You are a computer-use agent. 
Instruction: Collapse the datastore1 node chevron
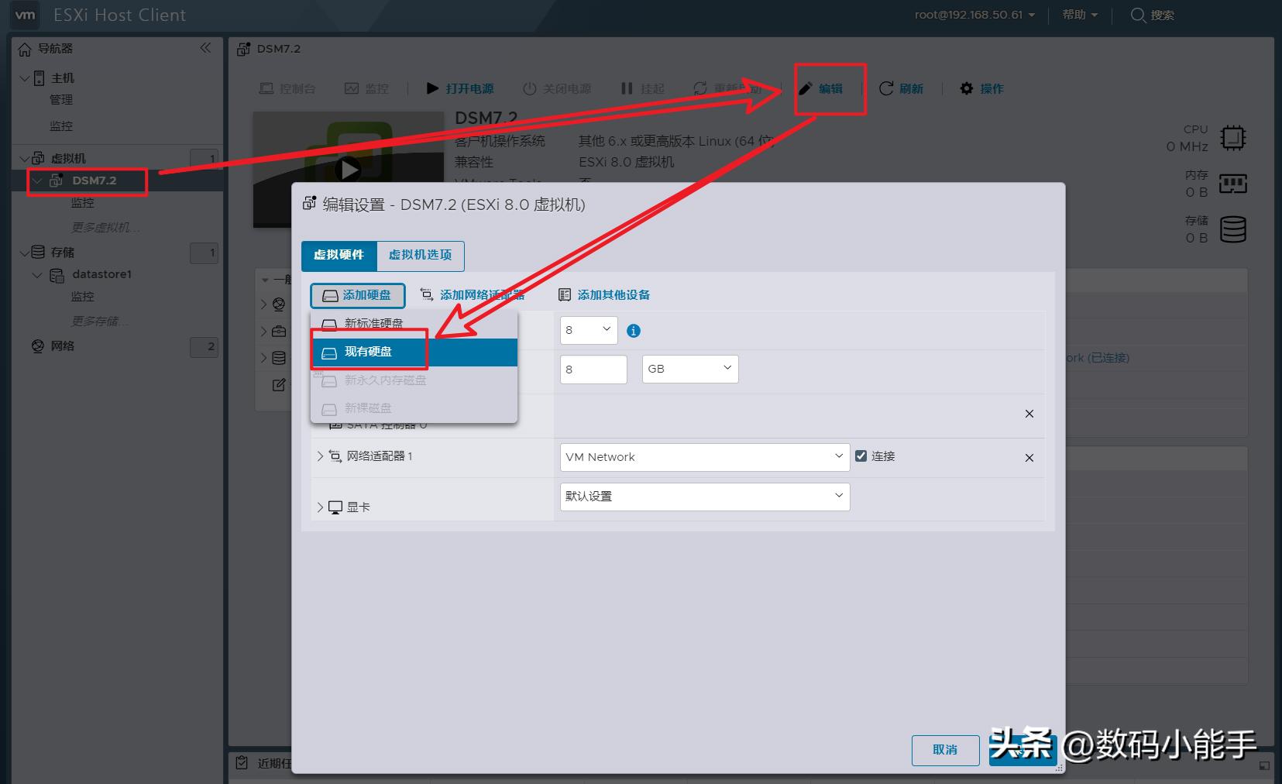click(37, 275)
